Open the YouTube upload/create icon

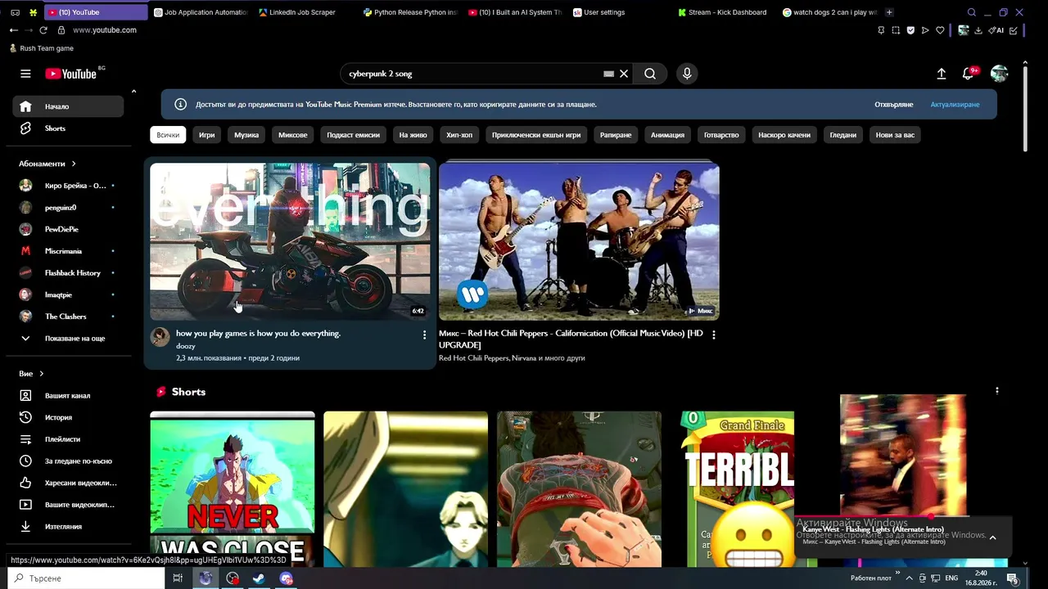click(942, 74)
